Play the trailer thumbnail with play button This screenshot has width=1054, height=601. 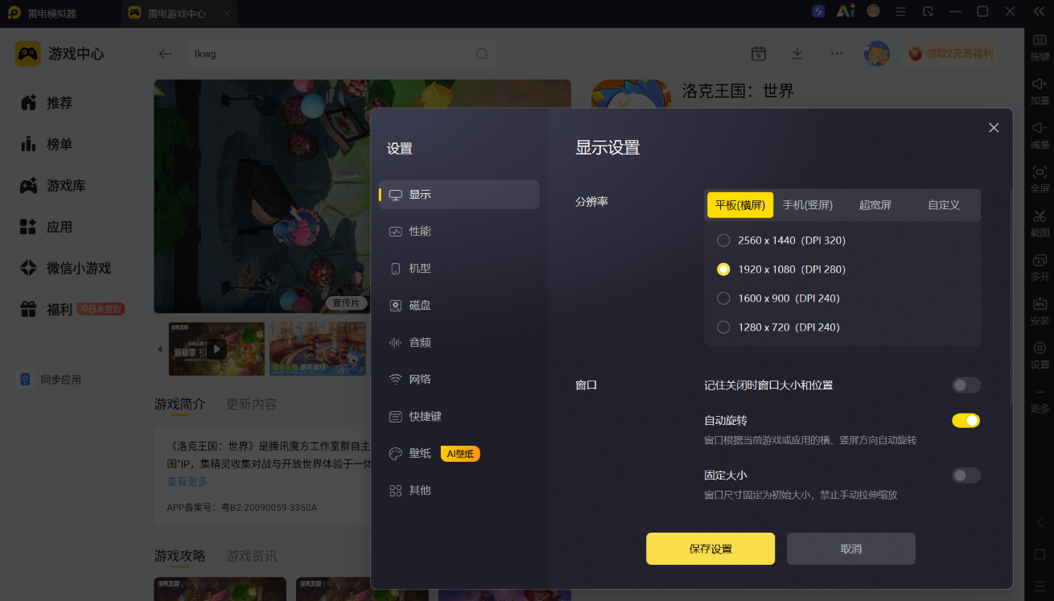tap(216, 349)
